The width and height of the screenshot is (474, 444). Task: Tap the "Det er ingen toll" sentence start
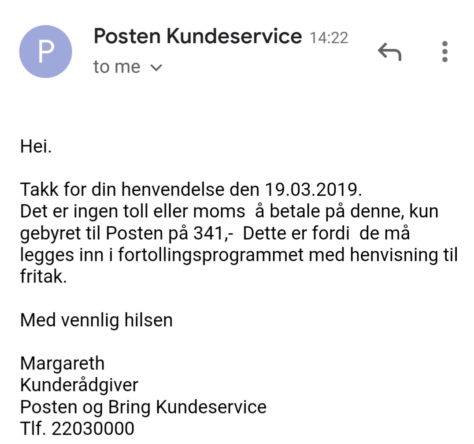[x=84, y=212]
